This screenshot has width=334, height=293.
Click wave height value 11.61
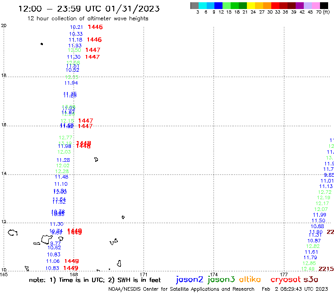[311, 252]
